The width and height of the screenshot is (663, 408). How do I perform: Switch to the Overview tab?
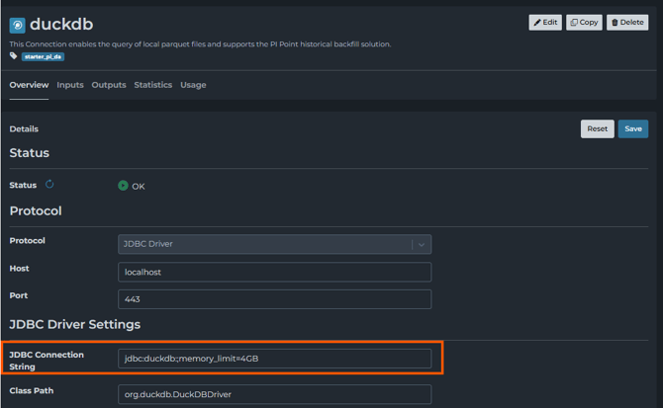[29, 85]
